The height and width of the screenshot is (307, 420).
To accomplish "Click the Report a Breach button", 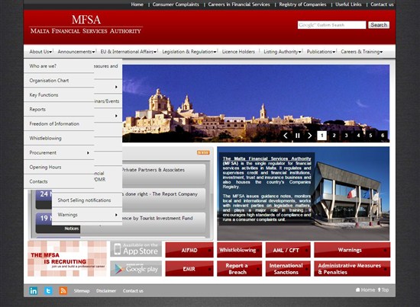I will point(239,269).
